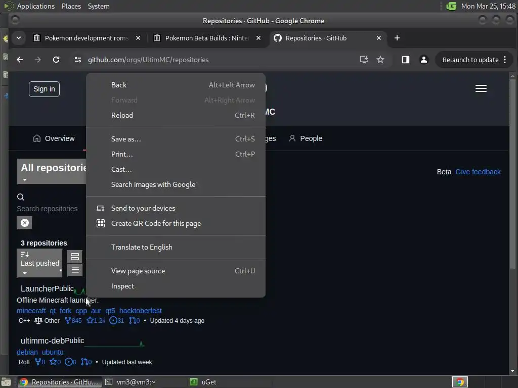The image size is (518, 388).
Task: Open the GitHub hamburger menu icon
Action: pos(481,88)
